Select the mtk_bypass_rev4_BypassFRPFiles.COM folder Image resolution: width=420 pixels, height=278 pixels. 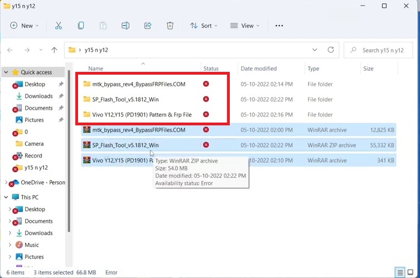pos(138,84)
